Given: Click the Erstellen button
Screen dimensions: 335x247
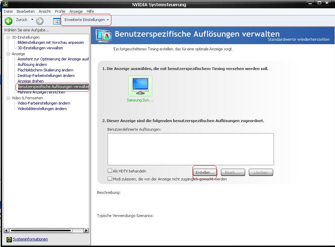Looking at the screenshot, I should click(x=205, y=172).
